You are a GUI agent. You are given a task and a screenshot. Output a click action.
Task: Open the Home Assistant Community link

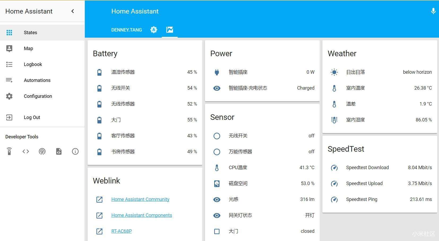tap(140, 199)
